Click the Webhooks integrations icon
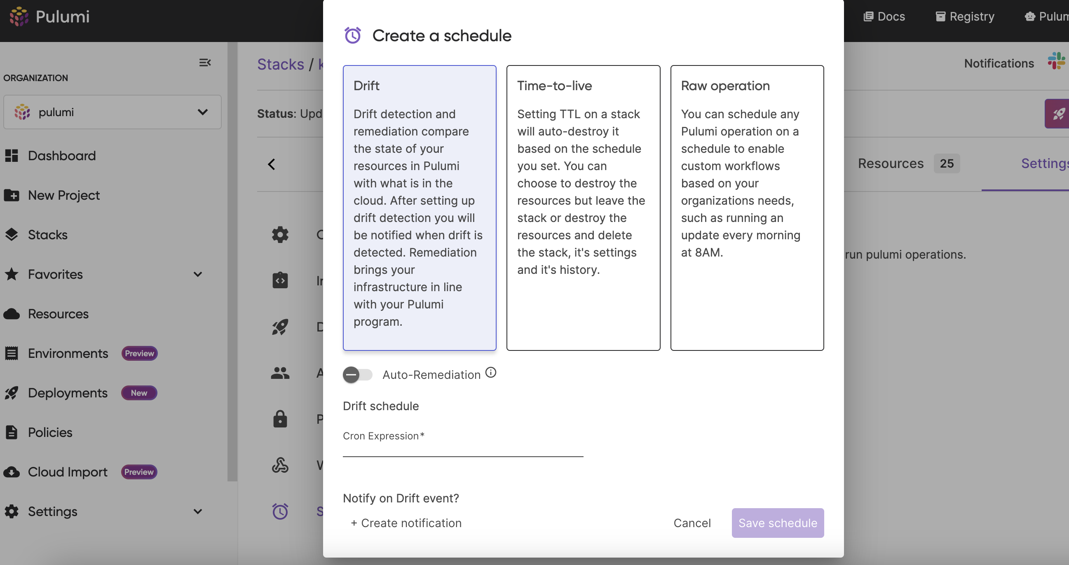The width and height of the screenshot is (1069, 565). point(280,465)
